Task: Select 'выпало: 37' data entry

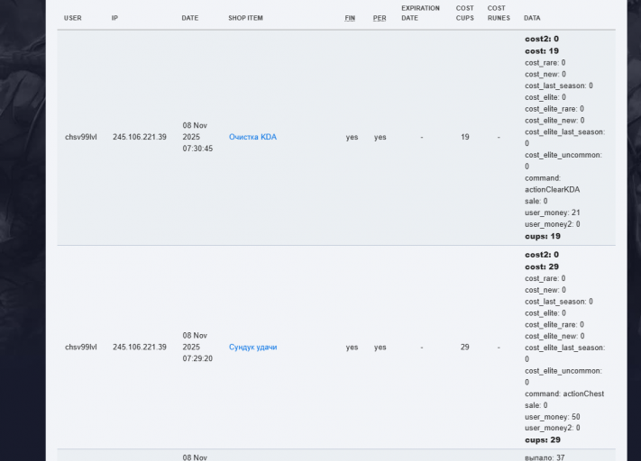Action: [545, 457]
